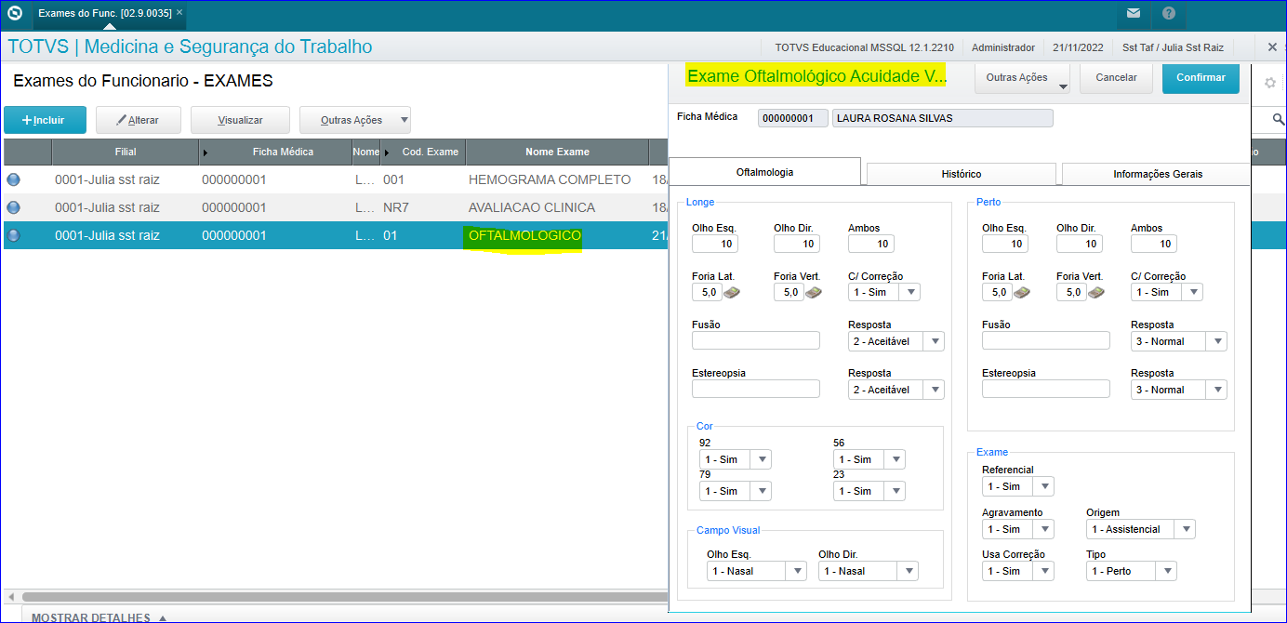This screenshot has width=1287, height=623.
Task: Click the Incluir button
Action: [45, 120]
